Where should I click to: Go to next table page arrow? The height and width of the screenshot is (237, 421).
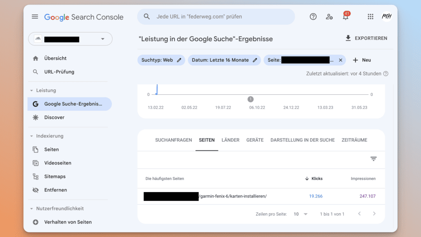tap(374, 214)
